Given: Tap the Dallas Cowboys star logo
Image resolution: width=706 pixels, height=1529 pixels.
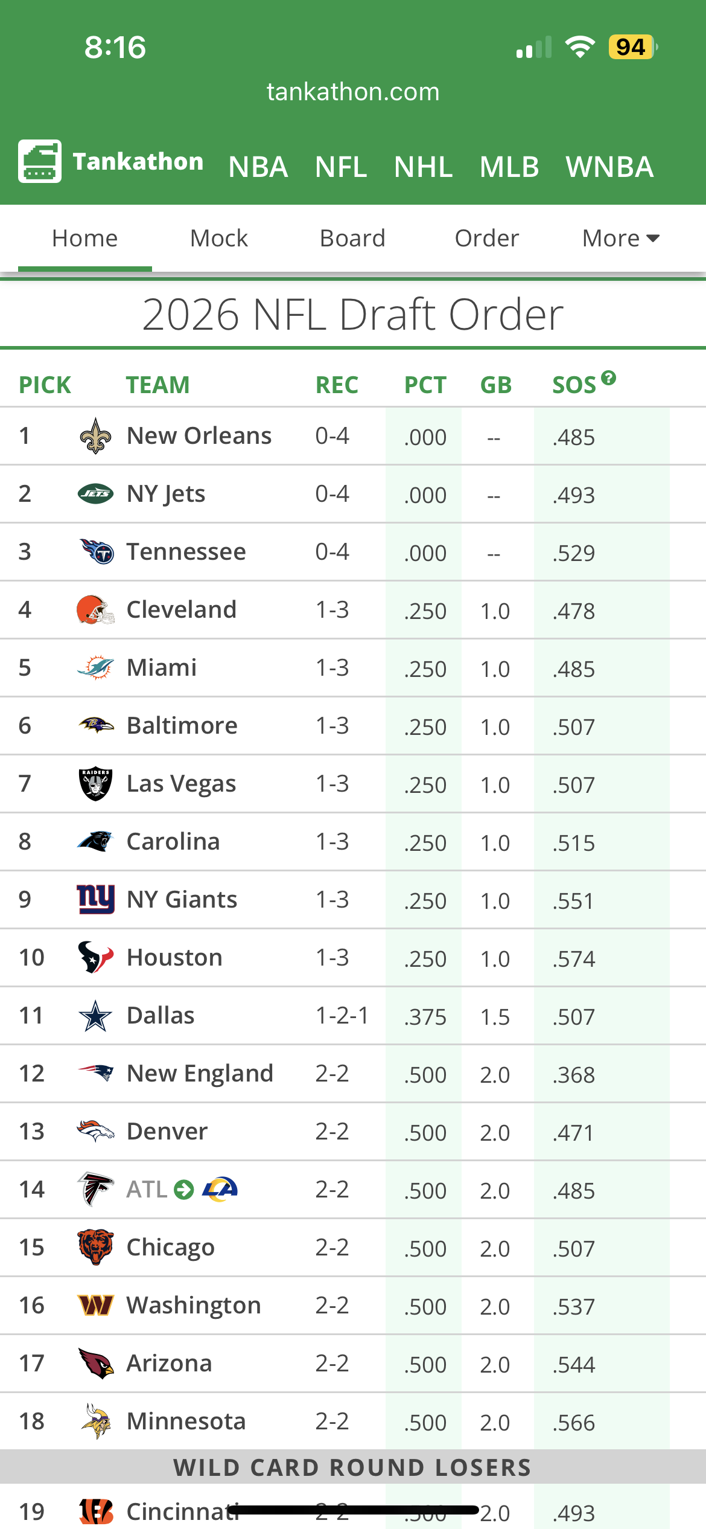Looking at the screenshot, I should [95, 1016].
